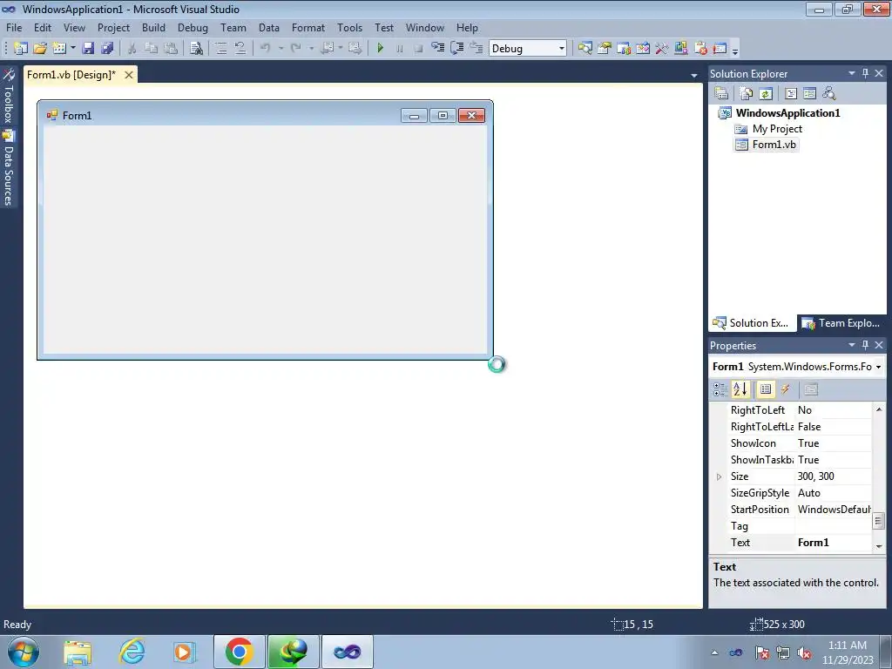Click the Open File folder icon
This screenshot has width=892, height=669.
click(x=40, y=49)
